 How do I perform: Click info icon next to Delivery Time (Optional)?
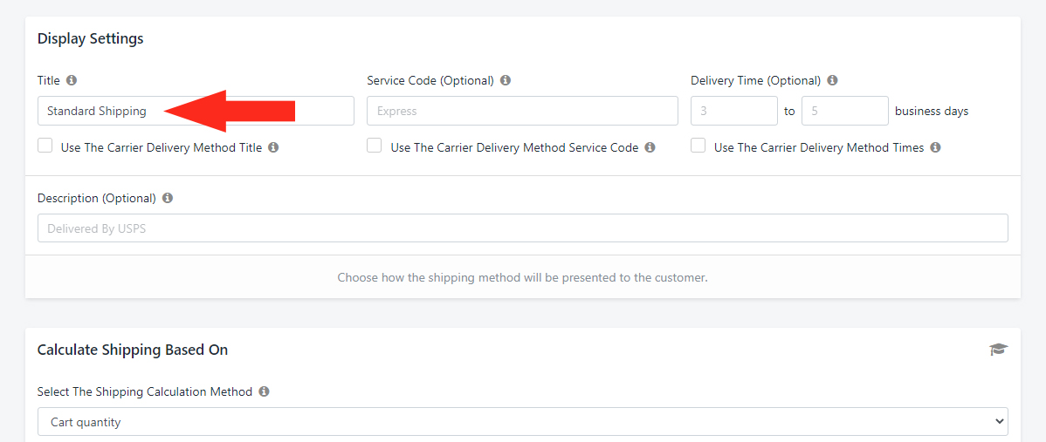coord(832,80)
